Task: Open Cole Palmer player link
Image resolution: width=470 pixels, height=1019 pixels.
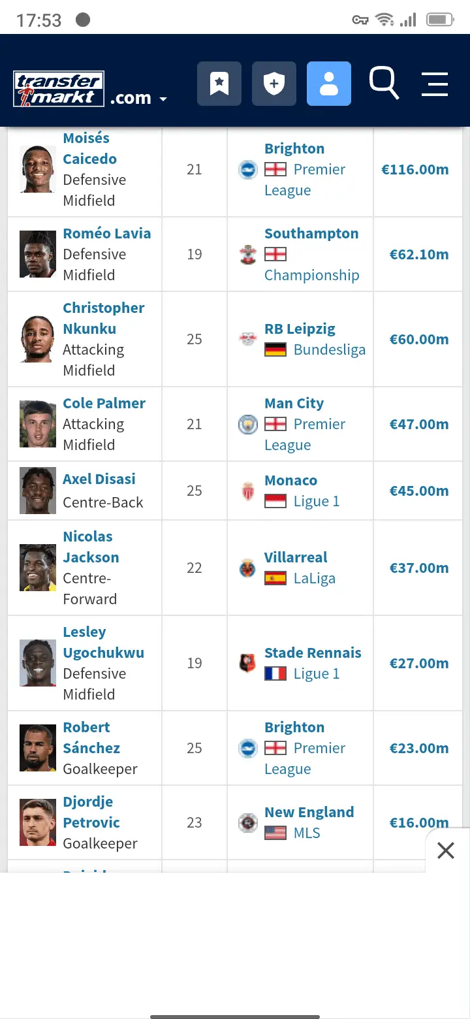Action: tap(104, 403)
